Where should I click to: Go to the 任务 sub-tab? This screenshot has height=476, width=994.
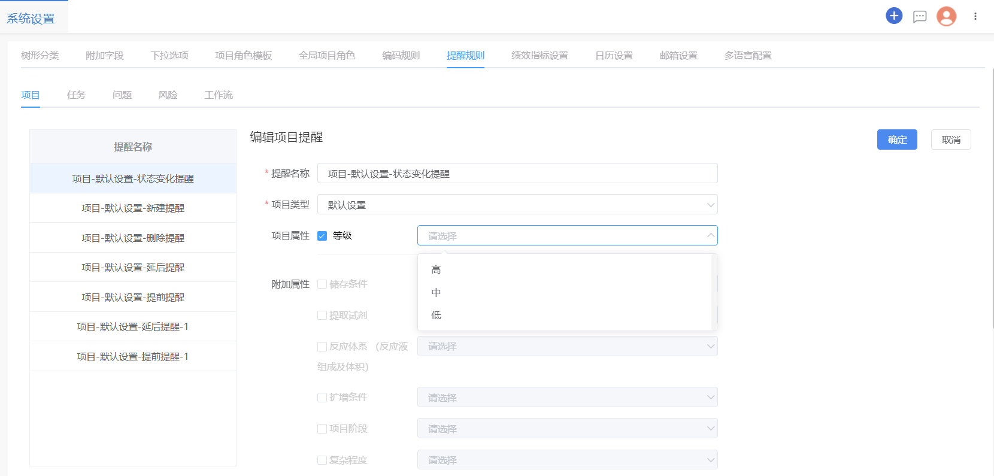tap(76, 95)
